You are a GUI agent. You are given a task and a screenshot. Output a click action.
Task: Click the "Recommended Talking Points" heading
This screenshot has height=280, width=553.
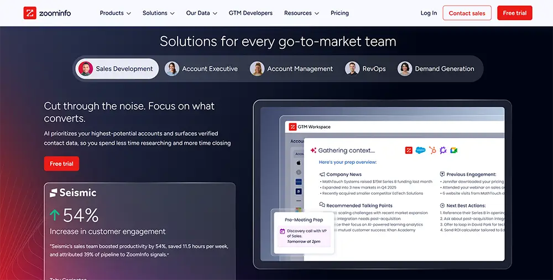pos(359,205)
